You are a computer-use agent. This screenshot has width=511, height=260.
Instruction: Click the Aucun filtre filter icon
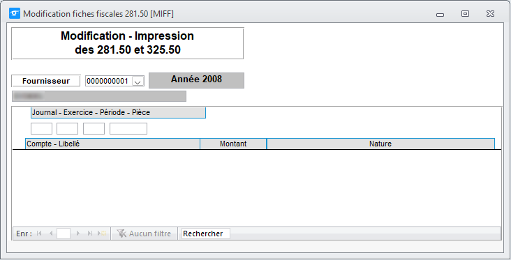tap(121, 234)
